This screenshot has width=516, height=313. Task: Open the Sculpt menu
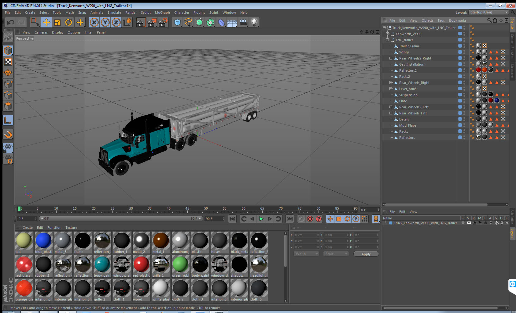(146, 13)
